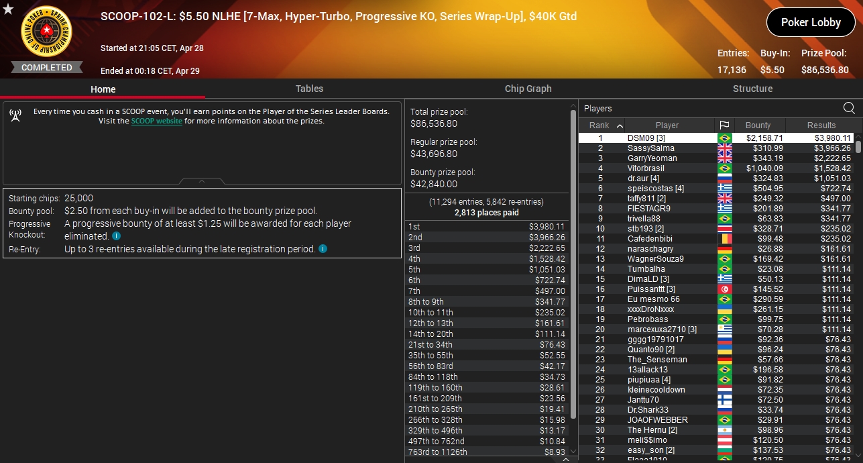Viewport: 863px width, 463px height.
Task: Click the 17,136 Entries value
Action: (732, 70)
